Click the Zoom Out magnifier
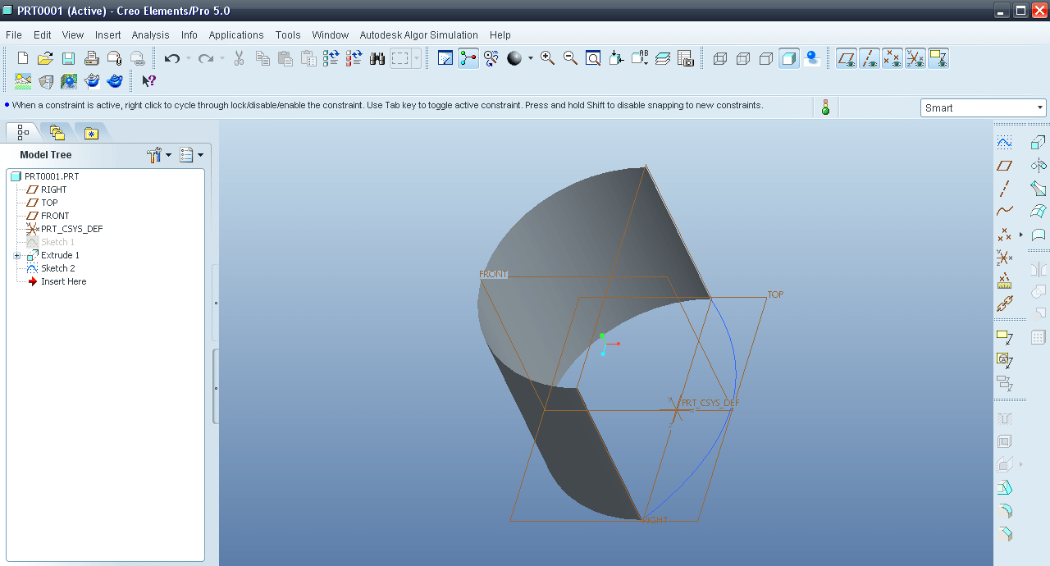 tap(570, 58)
